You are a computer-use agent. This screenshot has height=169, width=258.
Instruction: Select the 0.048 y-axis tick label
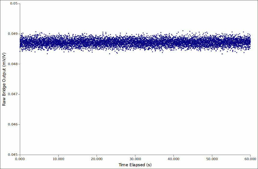[x=13, y=64]
